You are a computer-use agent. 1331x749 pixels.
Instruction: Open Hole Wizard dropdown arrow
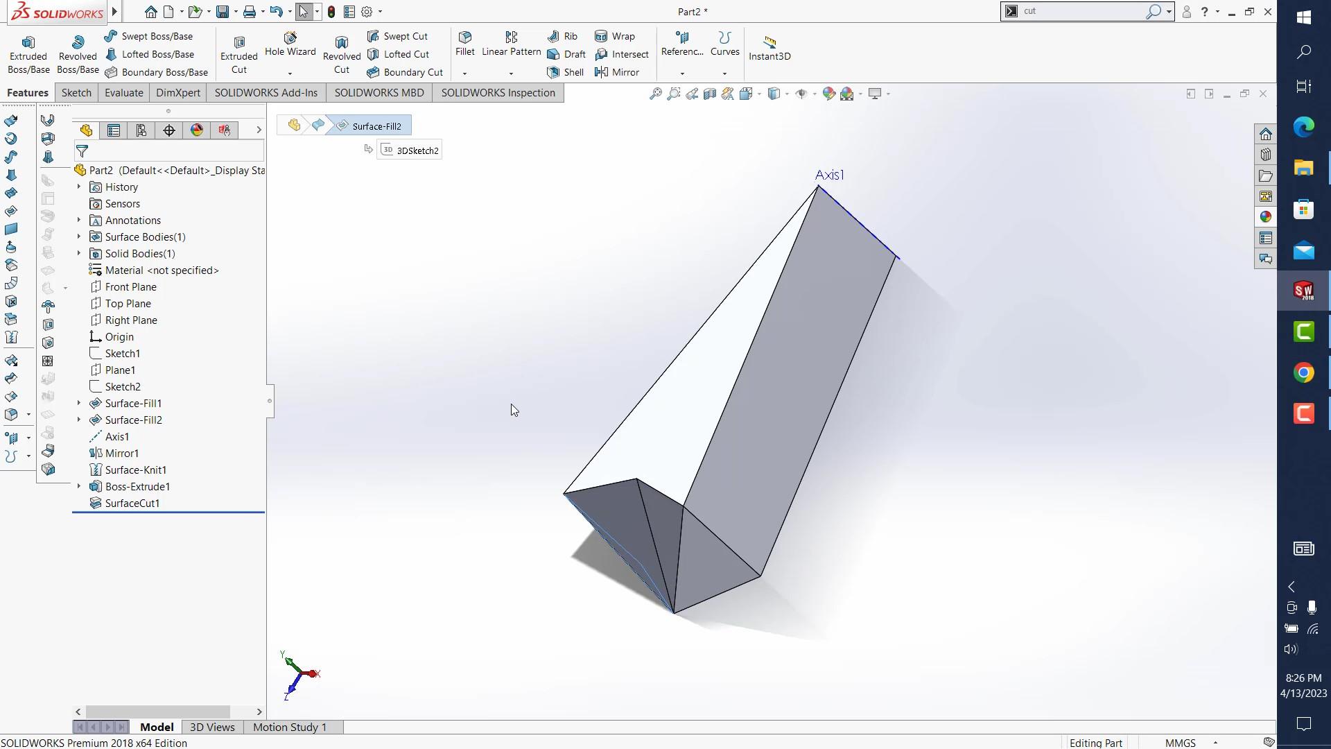[290, 73]
